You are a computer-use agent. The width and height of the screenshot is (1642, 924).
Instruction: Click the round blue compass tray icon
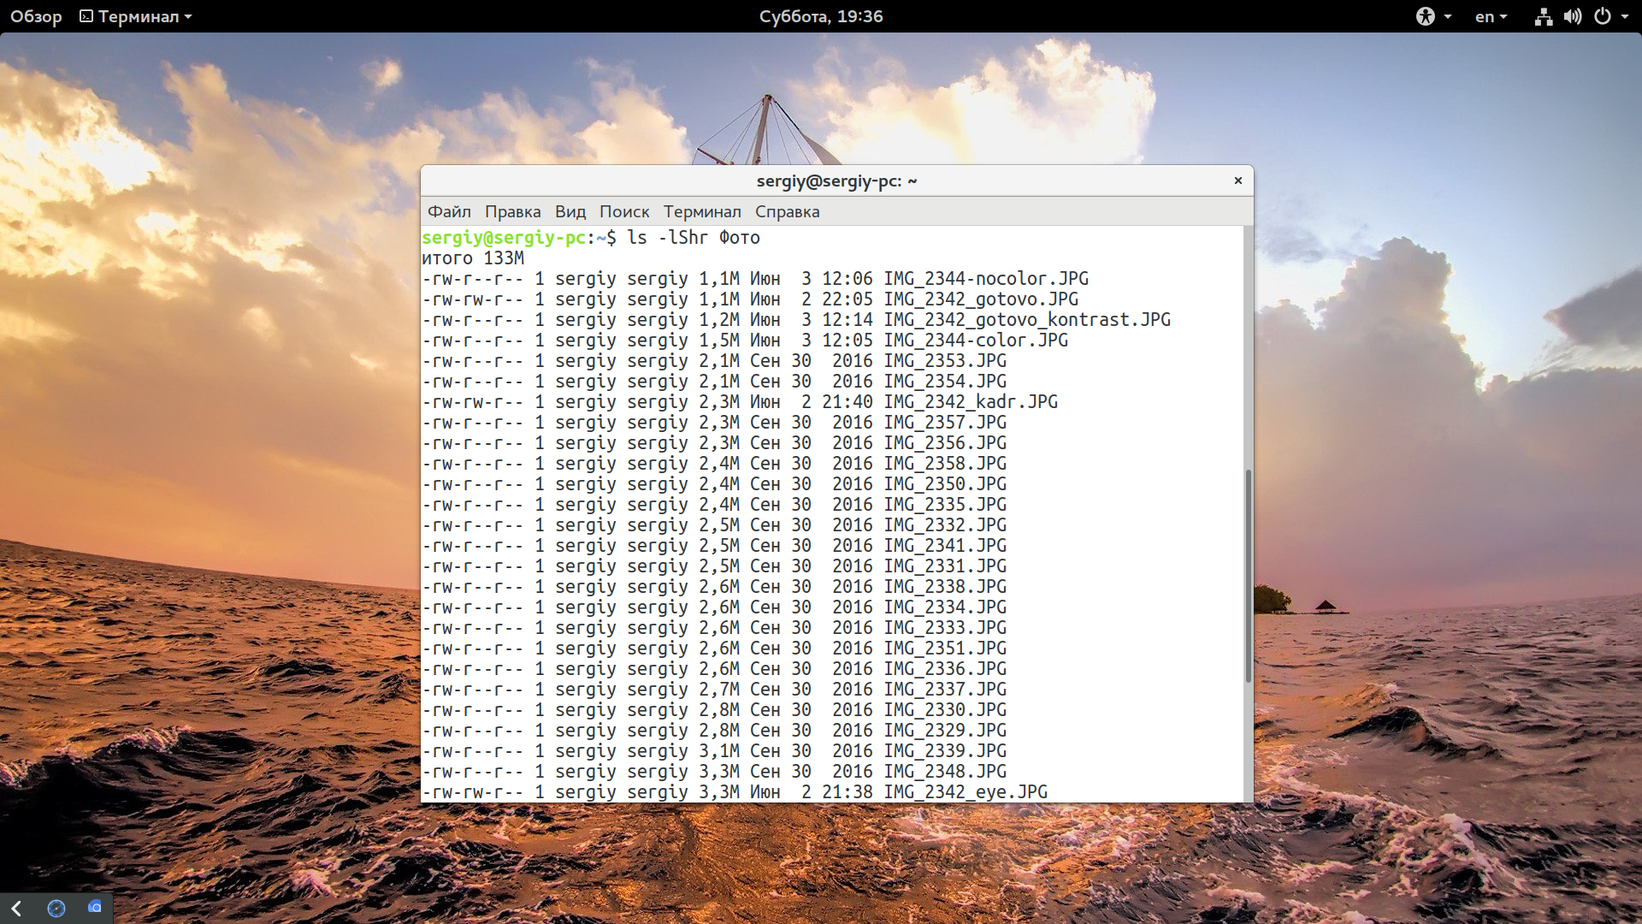coord(56,908)
